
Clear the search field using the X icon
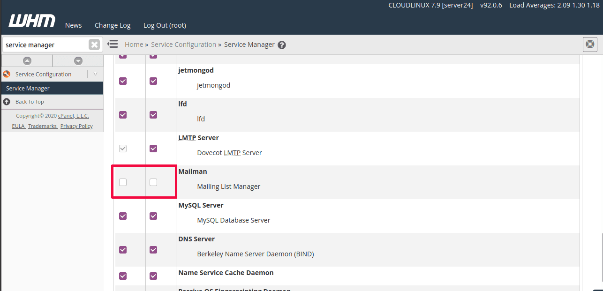coord(94,44)
